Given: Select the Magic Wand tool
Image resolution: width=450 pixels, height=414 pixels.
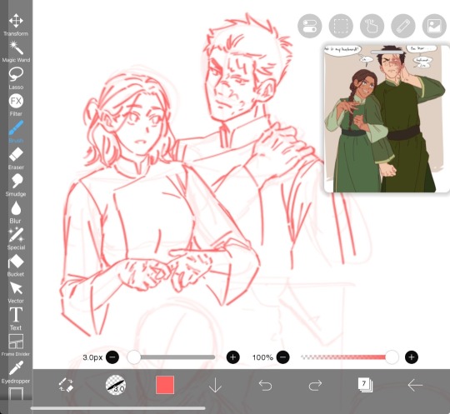Looking at the screenshot, I should (16, 52).
